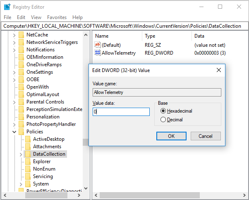
Task: Click the Parental Controls folder icon
Action: (x=21, y=102)
